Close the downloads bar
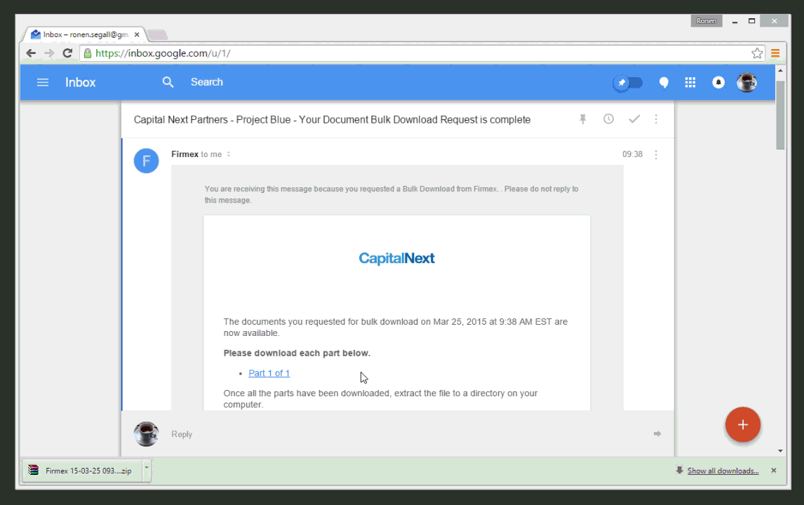804x505 pixels. point(774,470)
